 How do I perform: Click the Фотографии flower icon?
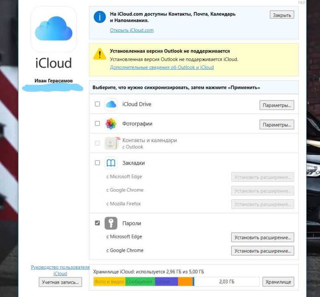click(x=111, y=124)
